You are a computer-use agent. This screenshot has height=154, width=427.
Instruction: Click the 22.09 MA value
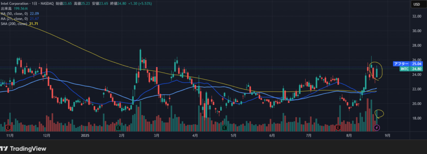[x=34, y=14]
